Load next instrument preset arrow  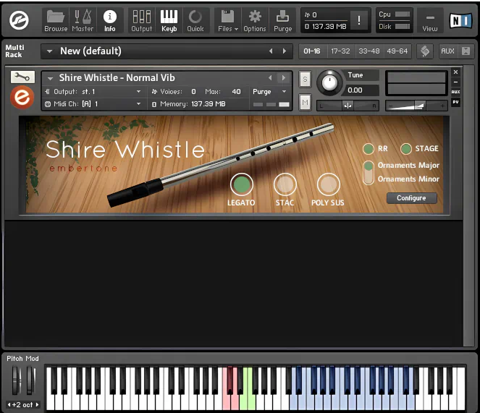click(x=284, y=77)
